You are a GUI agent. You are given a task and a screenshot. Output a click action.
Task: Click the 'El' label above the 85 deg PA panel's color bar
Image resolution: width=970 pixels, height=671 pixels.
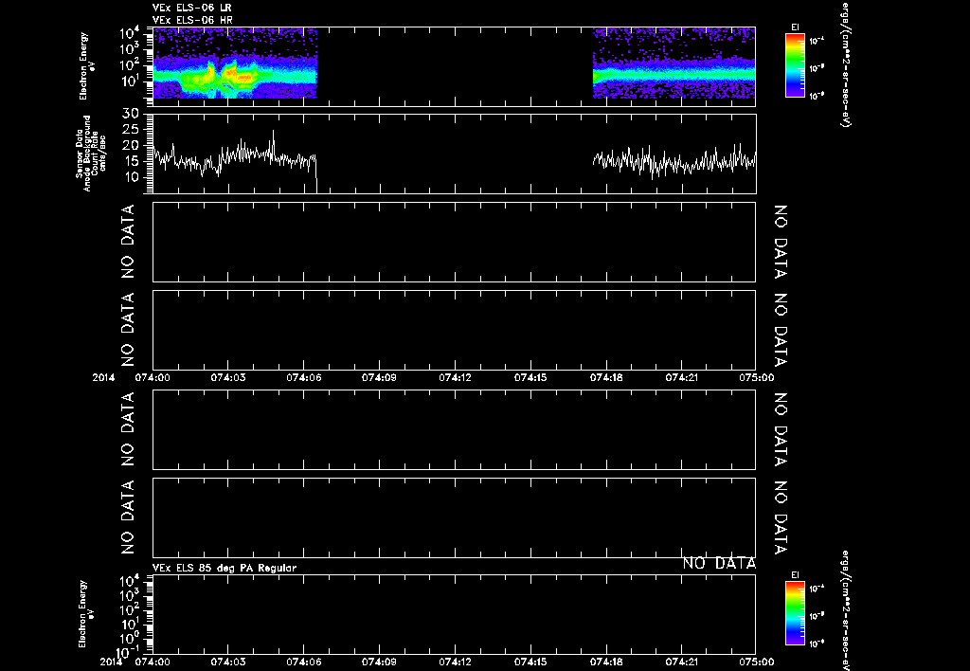[x=795, y=575]
